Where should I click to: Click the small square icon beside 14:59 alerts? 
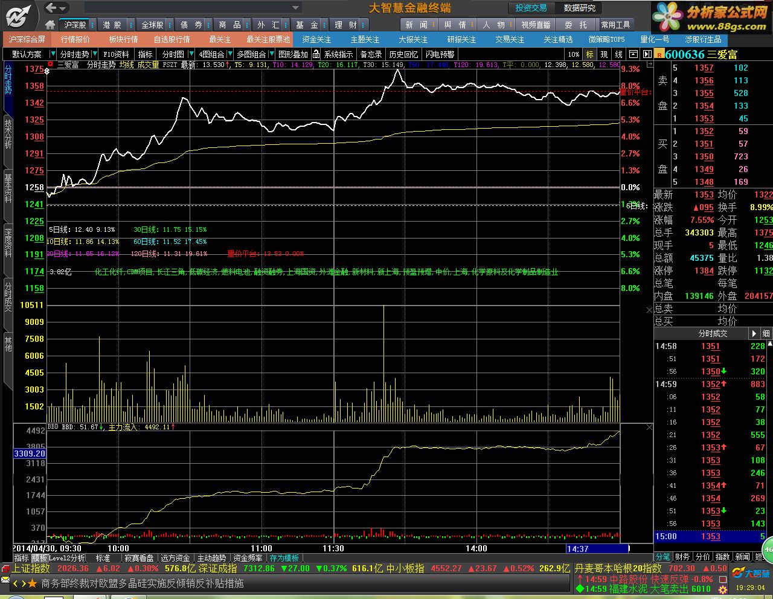tap(722, 579)
